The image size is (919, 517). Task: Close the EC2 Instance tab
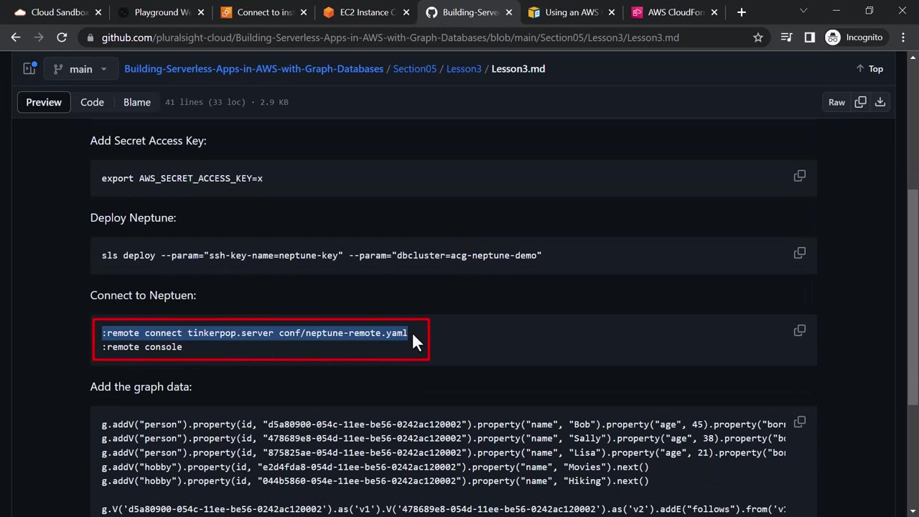(406, 12)
